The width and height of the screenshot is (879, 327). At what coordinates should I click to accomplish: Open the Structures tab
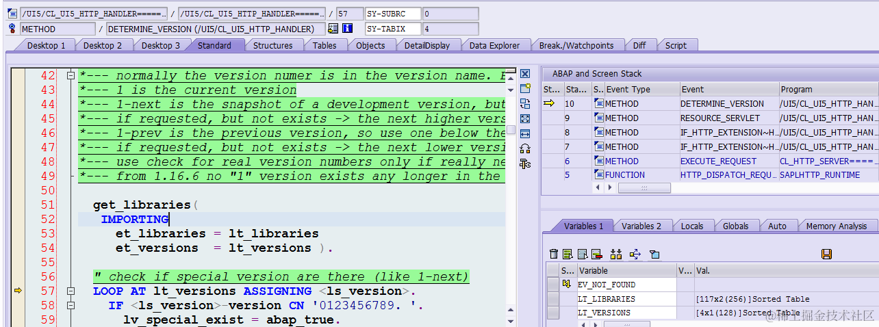[272, 45]
